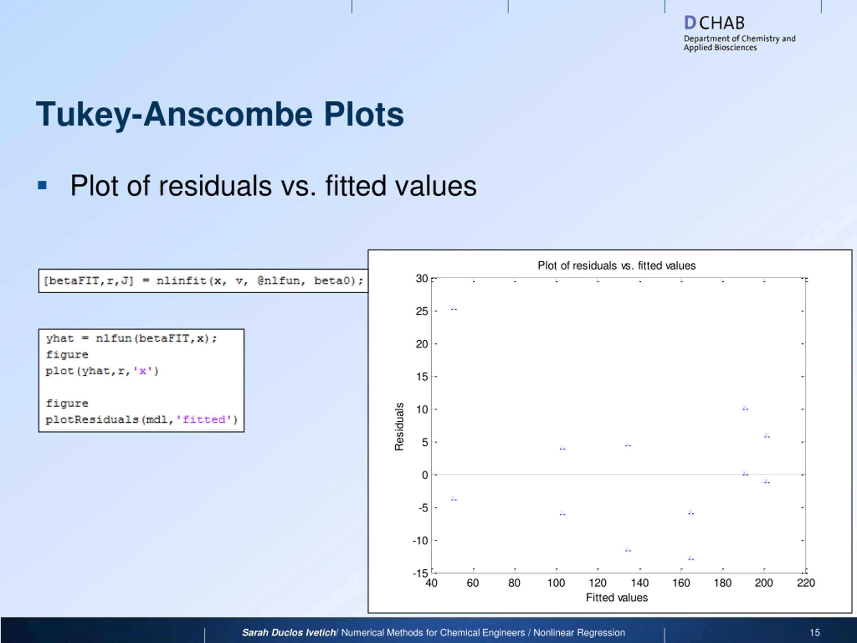Screen dimensions: 857x643
Task: Click the x-axis tick label 100
Action: 556,583
